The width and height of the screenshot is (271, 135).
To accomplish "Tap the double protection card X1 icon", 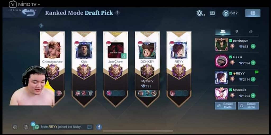I will (x=201, y=13).
